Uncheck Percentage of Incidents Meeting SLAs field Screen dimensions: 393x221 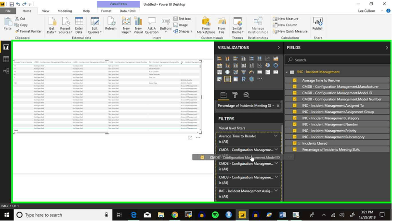(x=295, y=149)
